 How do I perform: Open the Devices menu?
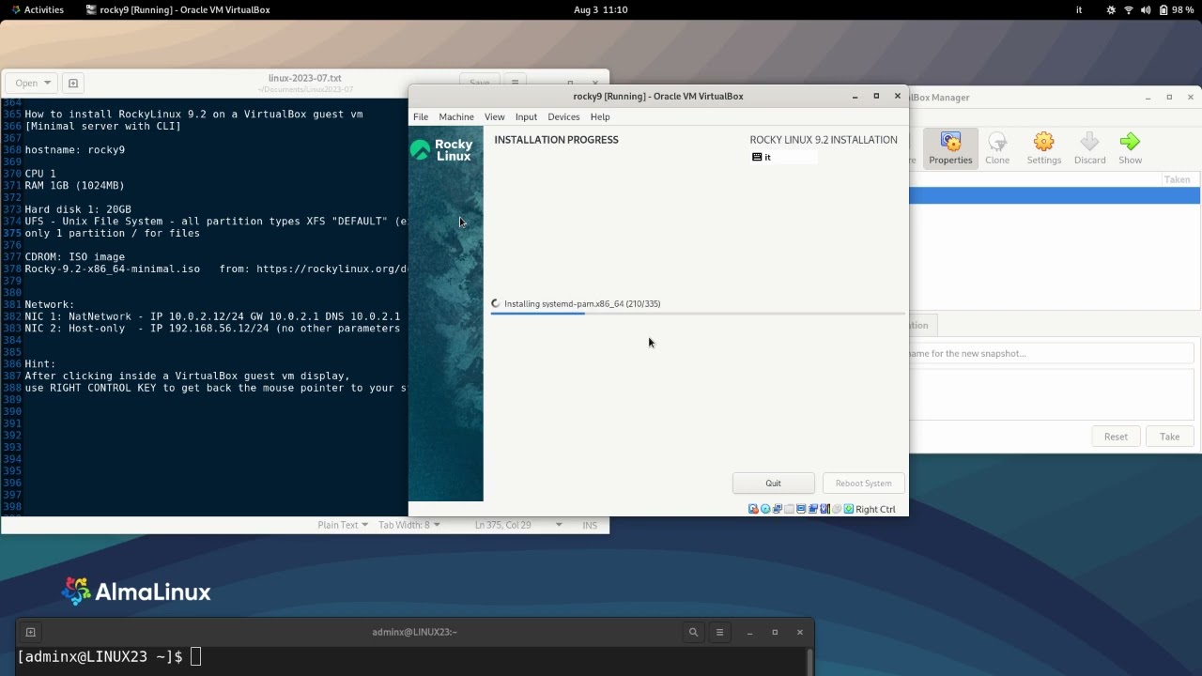(563, 116)
